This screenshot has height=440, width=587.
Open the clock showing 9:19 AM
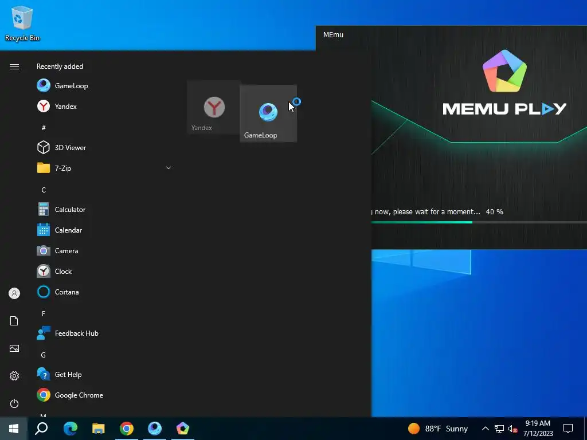pos(538,429)
